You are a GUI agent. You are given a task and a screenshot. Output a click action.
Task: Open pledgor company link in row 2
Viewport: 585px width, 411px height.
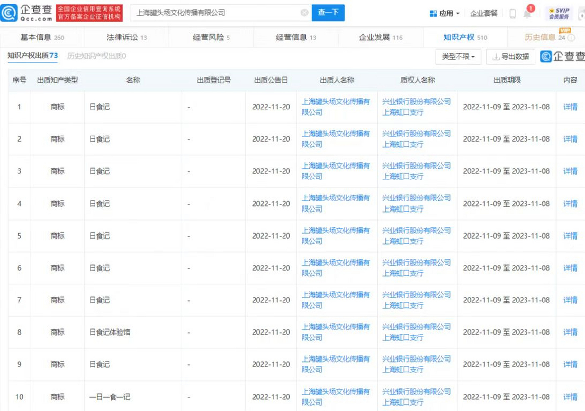(x=336, y=139)
